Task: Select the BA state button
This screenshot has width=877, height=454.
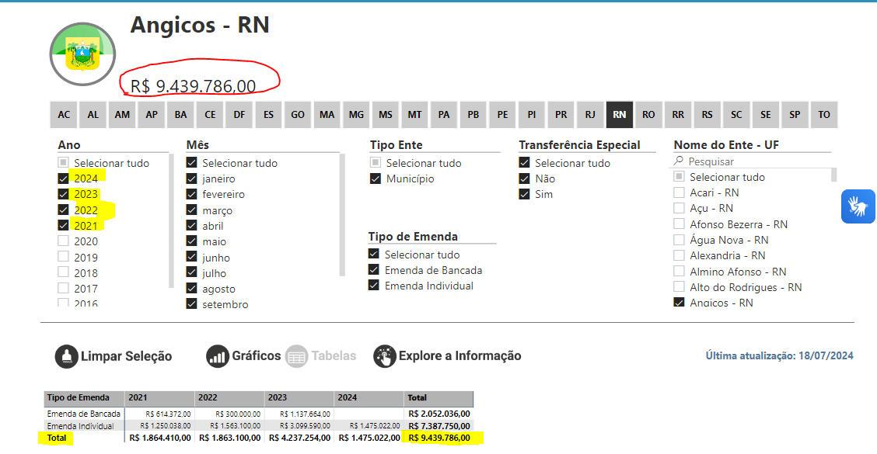Action: point(180,115)
